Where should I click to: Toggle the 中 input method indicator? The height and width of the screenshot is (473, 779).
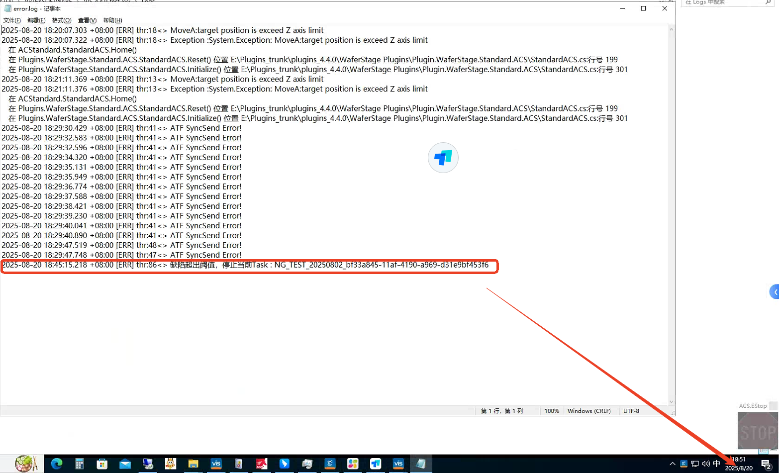pos(716,464)
